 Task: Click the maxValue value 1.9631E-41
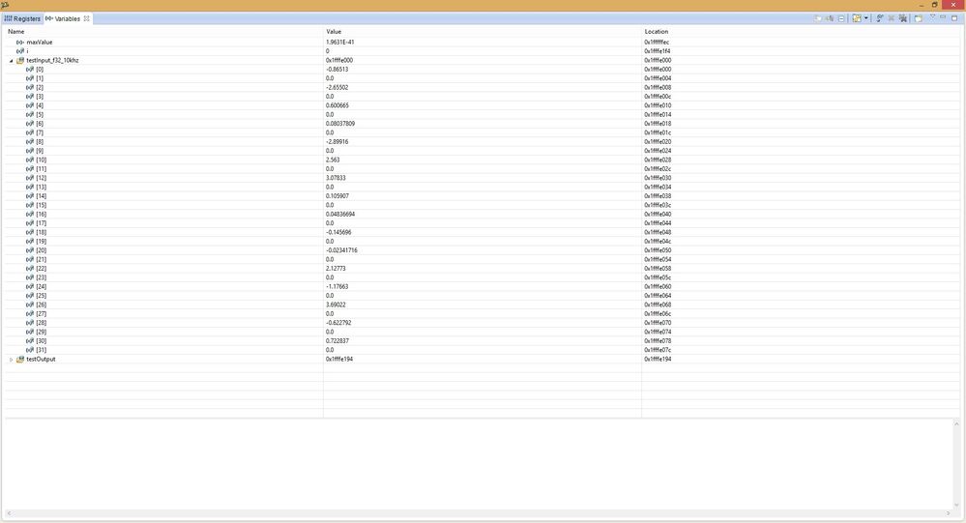[x=340, y=42]
